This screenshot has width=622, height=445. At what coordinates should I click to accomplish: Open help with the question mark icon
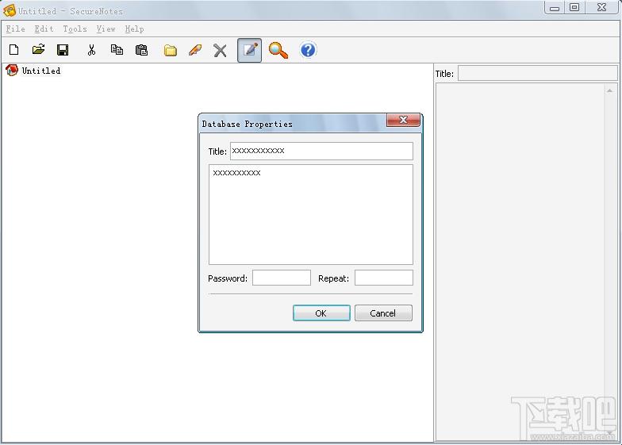pyautogui.click(x=308, y=50)
